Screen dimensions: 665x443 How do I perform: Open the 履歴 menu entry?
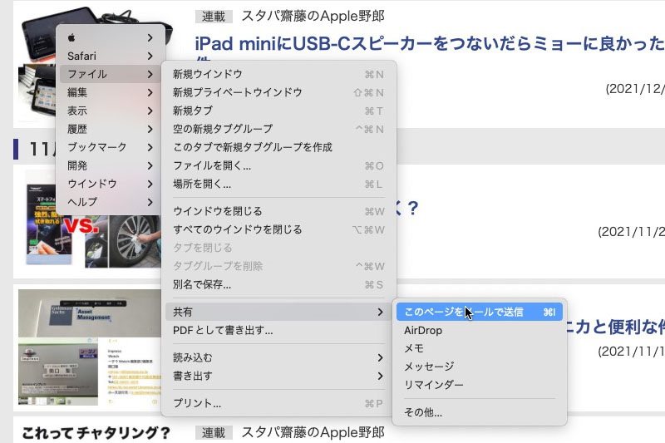coord(110,129)
